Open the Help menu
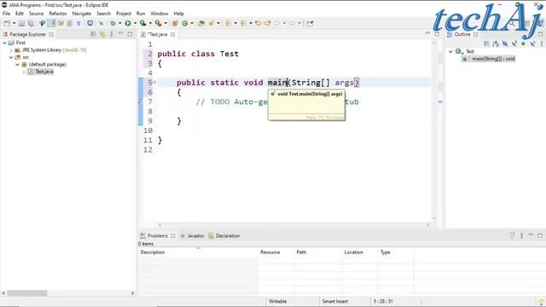Viewport: 546px width, 307px height. click(x=178, y=14)
